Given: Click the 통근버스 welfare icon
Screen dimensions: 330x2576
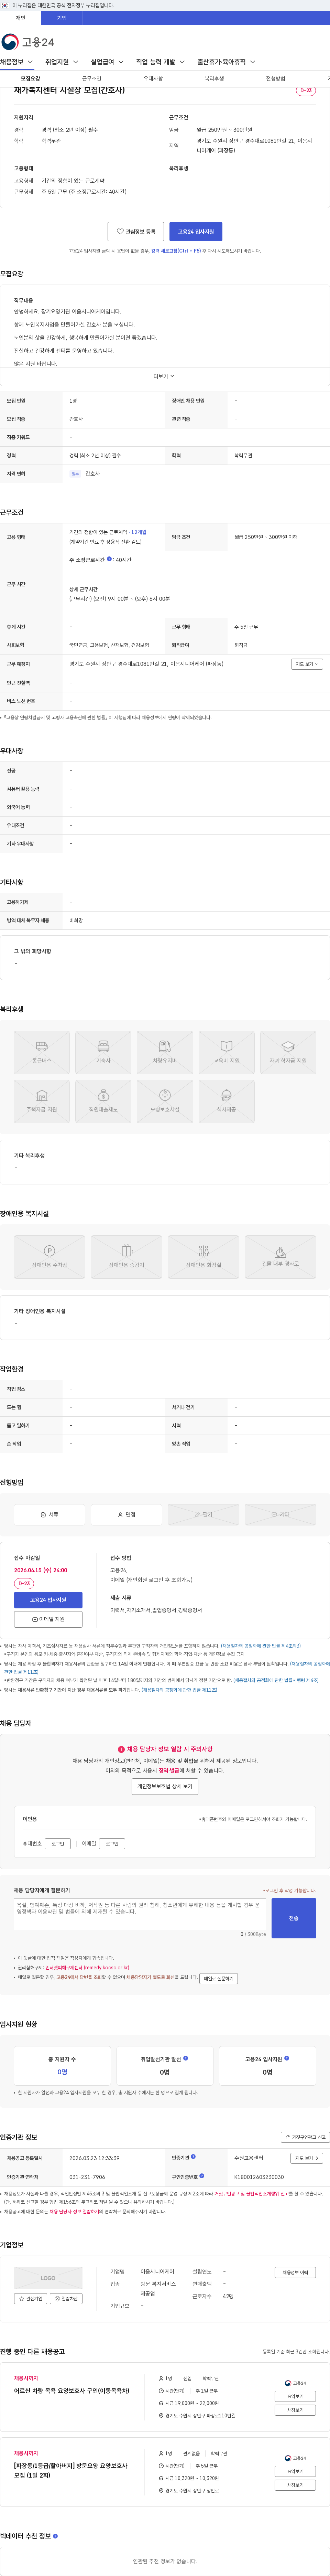Looking at the screenshot, I should (x=42, y=1052).
